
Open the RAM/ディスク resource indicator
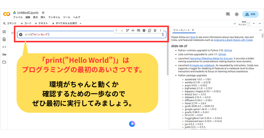point(244,23)
